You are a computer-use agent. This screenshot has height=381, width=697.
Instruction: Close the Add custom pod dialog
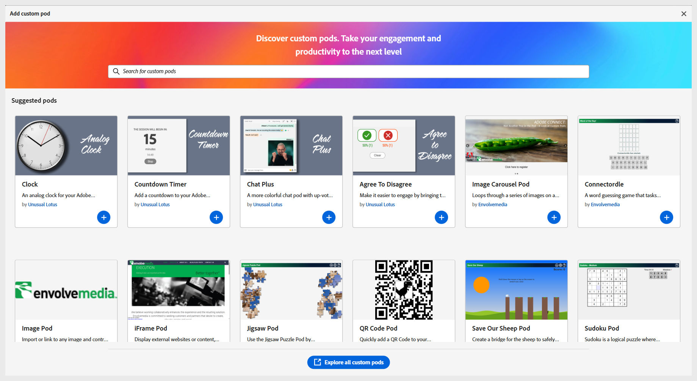coord(684,14)
